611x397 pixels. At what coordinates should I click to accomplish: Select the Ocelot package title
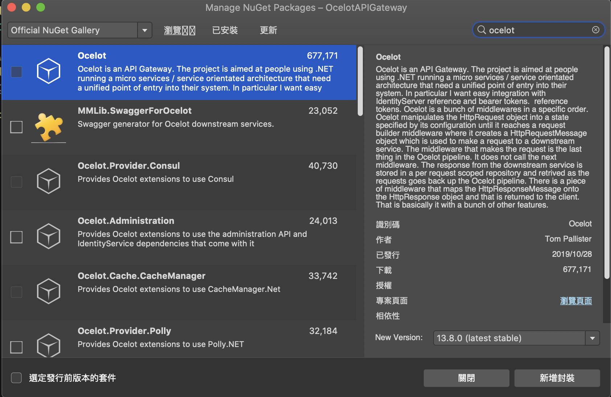coord(92,55)
